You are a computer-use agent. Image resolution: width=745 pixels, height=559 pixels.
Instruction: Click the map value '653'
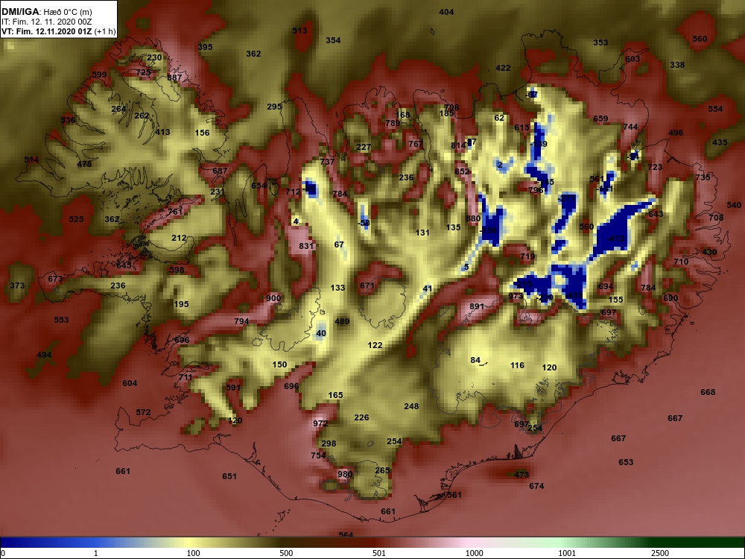[x=626, y=462]
